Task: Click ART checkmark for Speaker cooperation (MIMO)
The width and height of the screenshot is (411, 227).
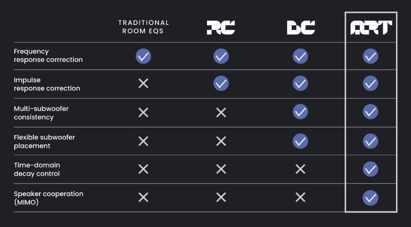Action: (370, 198)
